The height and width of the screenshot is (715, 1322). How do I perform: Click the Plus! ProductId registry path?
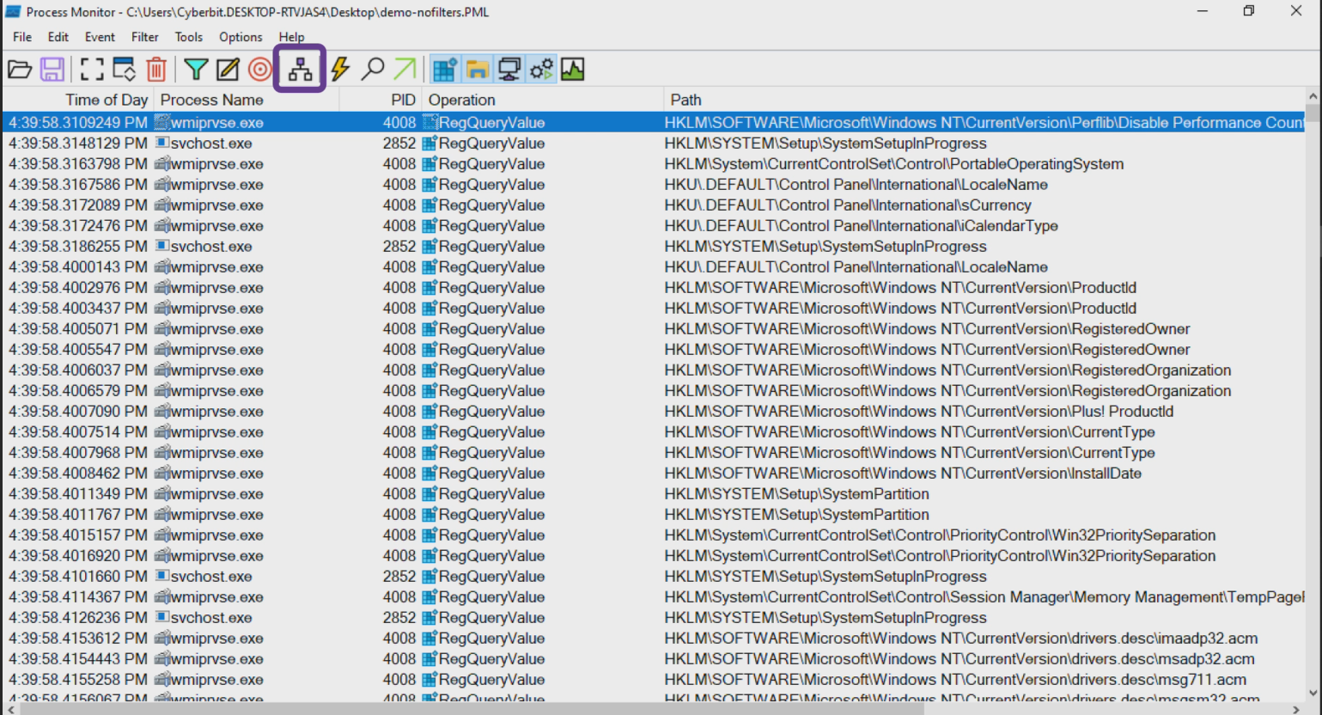click(x=918, y=412)
